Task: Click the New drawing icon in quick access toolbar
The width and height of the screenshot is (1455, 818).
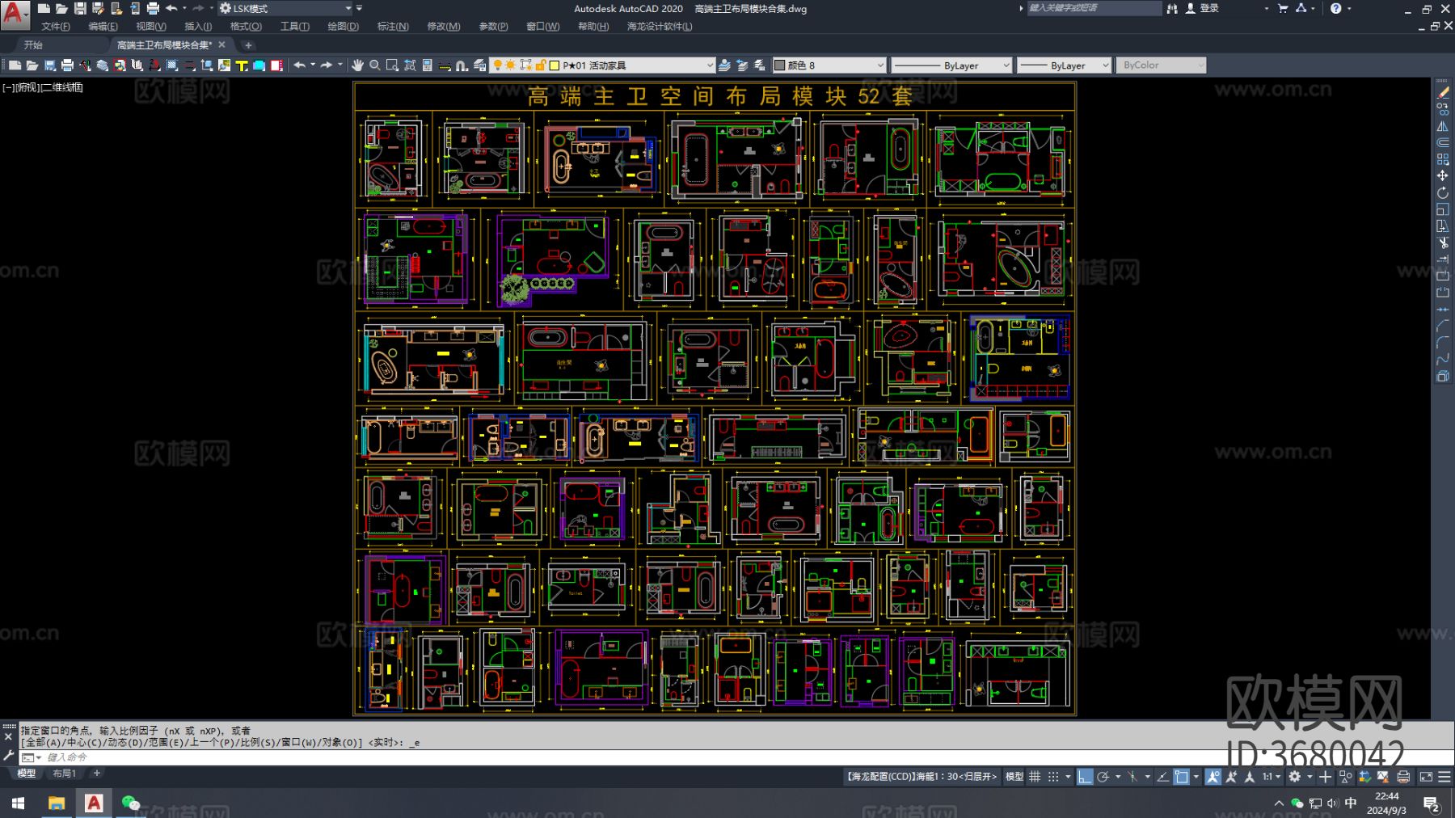Action: coord(44,8)
